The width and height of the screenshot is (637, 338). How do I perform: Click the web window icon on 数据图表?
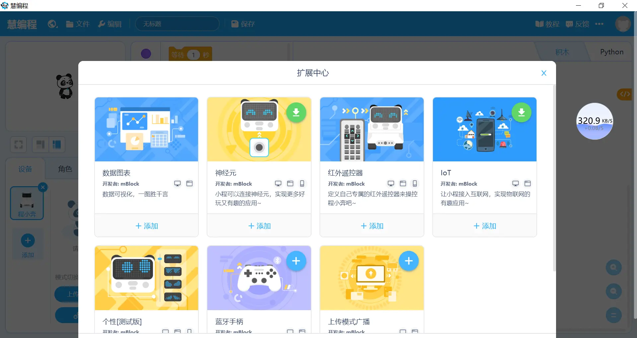(x=189, y=184)
